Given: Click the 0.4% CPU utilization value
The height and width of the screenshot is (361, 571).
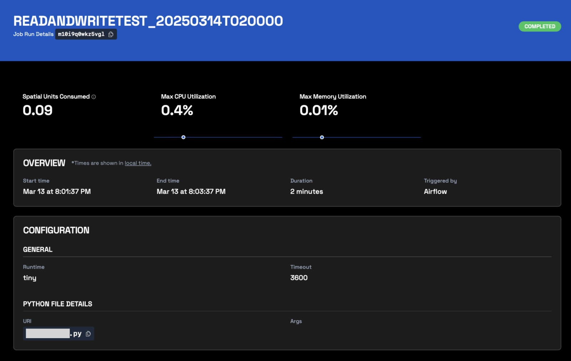Looking at the screenshot, I should (x=177, y=110).
